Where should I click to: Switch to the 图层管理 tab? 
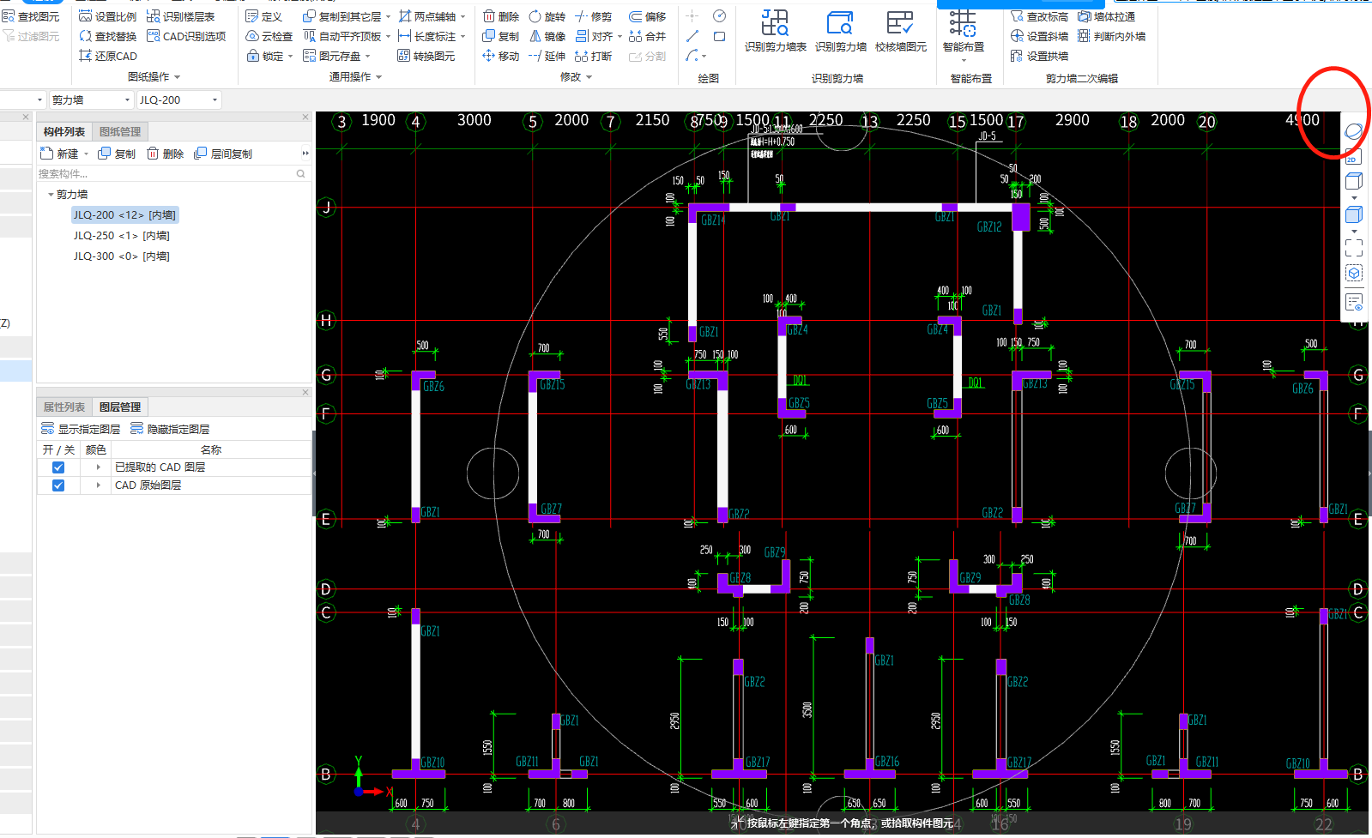(120, 407)
